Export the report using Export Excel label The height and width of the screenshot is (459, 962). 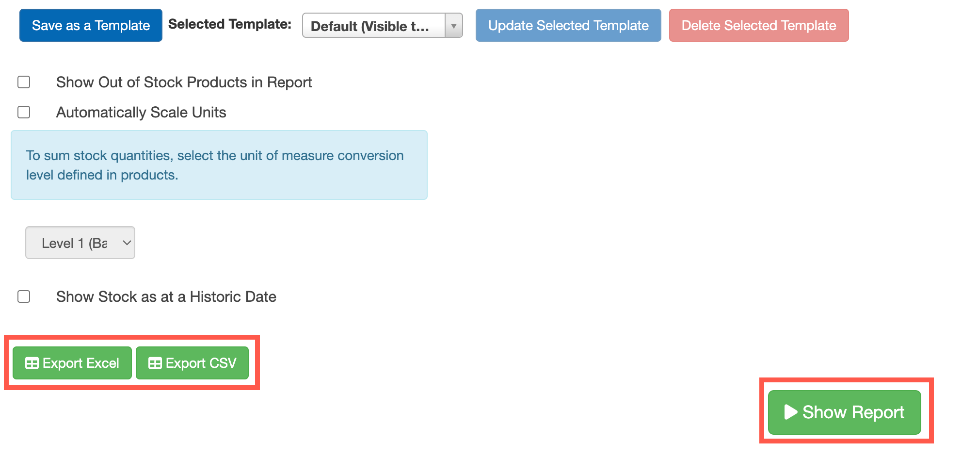pos(81,363)
